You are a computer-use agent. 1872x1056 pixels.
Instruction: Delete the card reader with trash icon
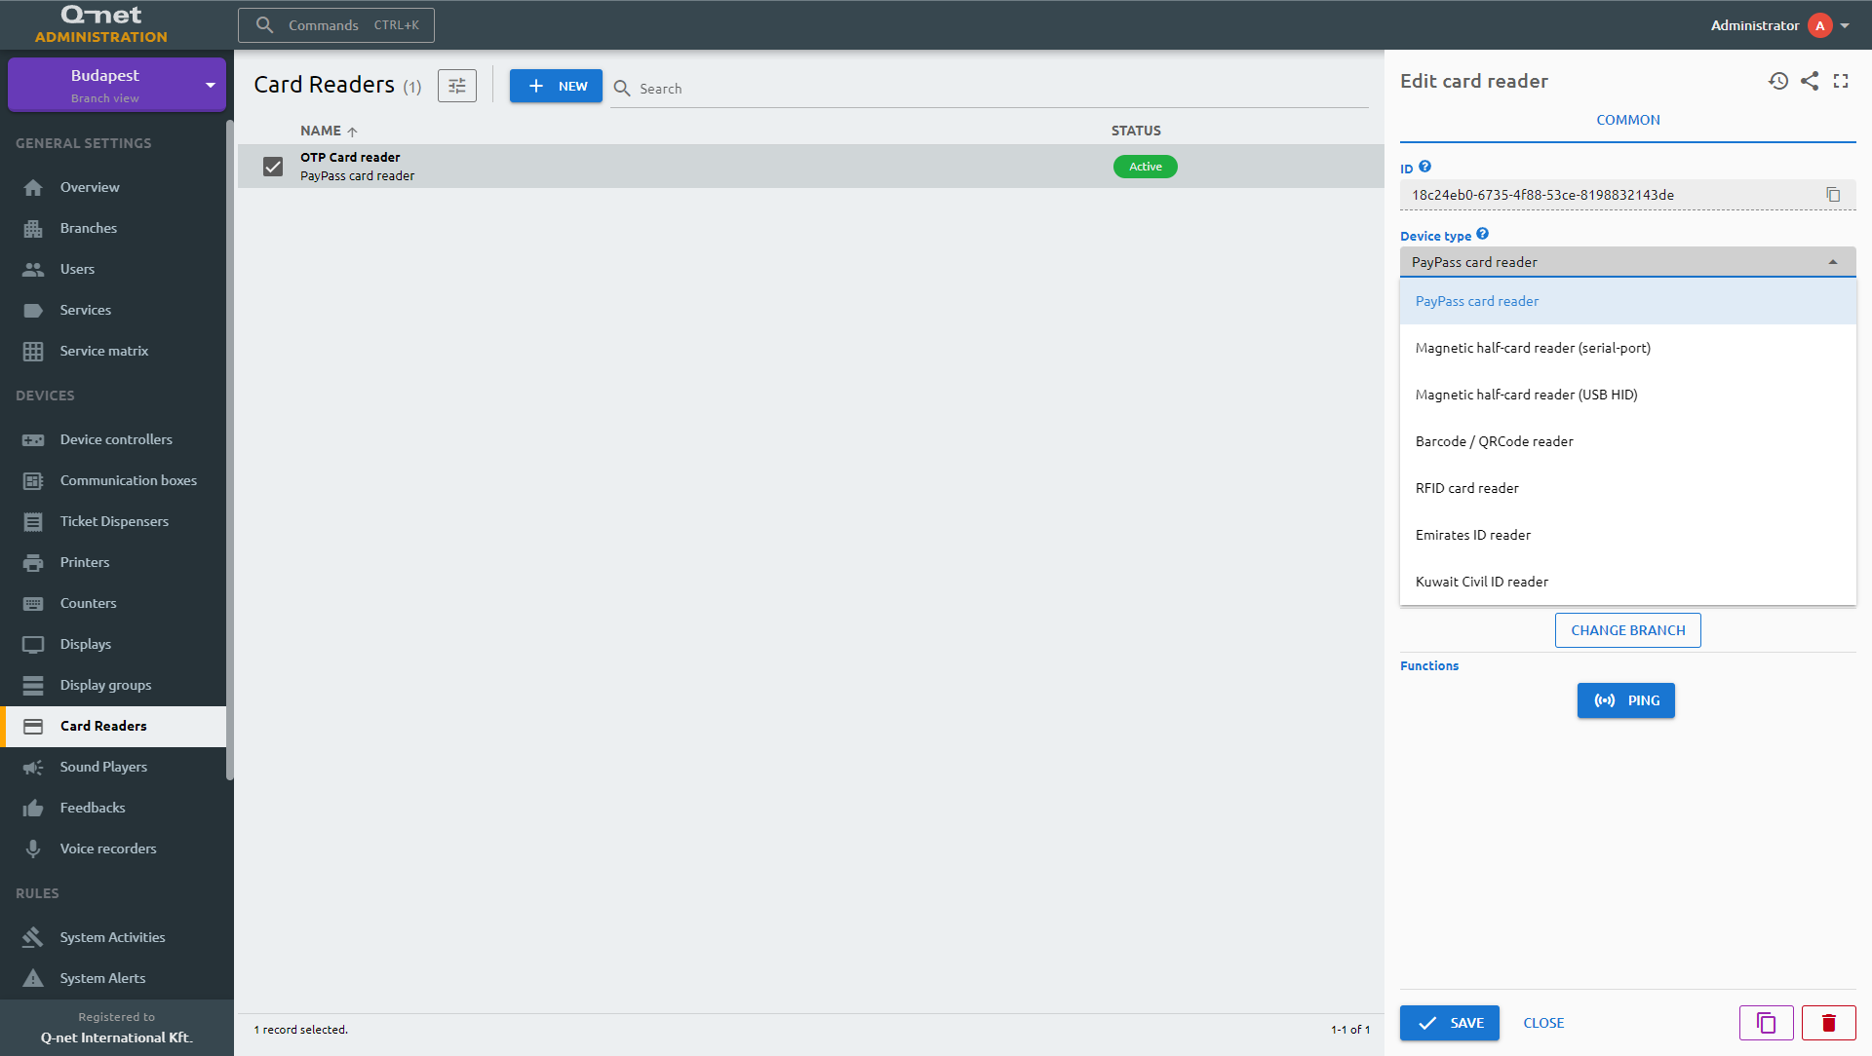pyautogui.click(x=1828, y=1023)
